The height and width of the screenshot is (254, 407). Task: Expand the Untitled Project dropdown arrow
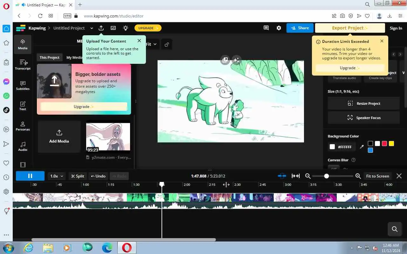[x=92, y=28]
